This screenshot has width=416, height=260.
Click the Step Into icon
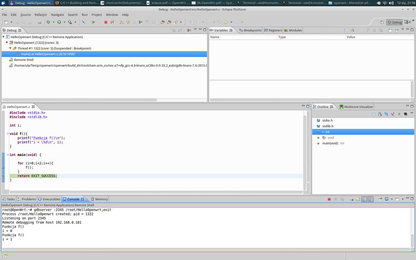(121, 22)
